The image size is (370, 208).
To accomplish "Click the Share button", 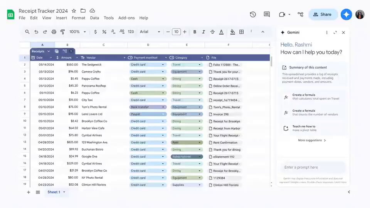I will pyautogui.click(x=323, y=14).
